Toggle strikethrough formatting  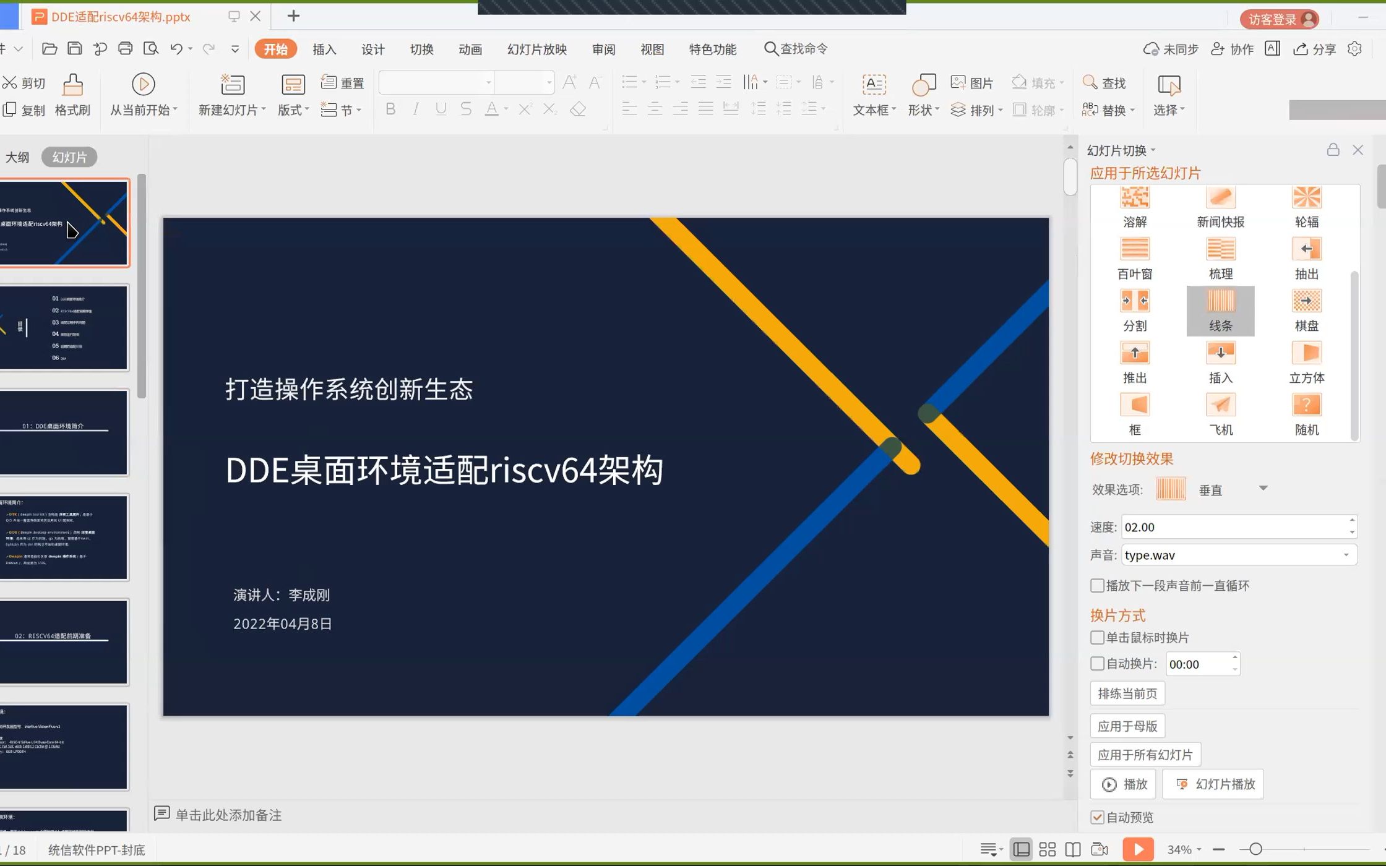click(466, 109)
